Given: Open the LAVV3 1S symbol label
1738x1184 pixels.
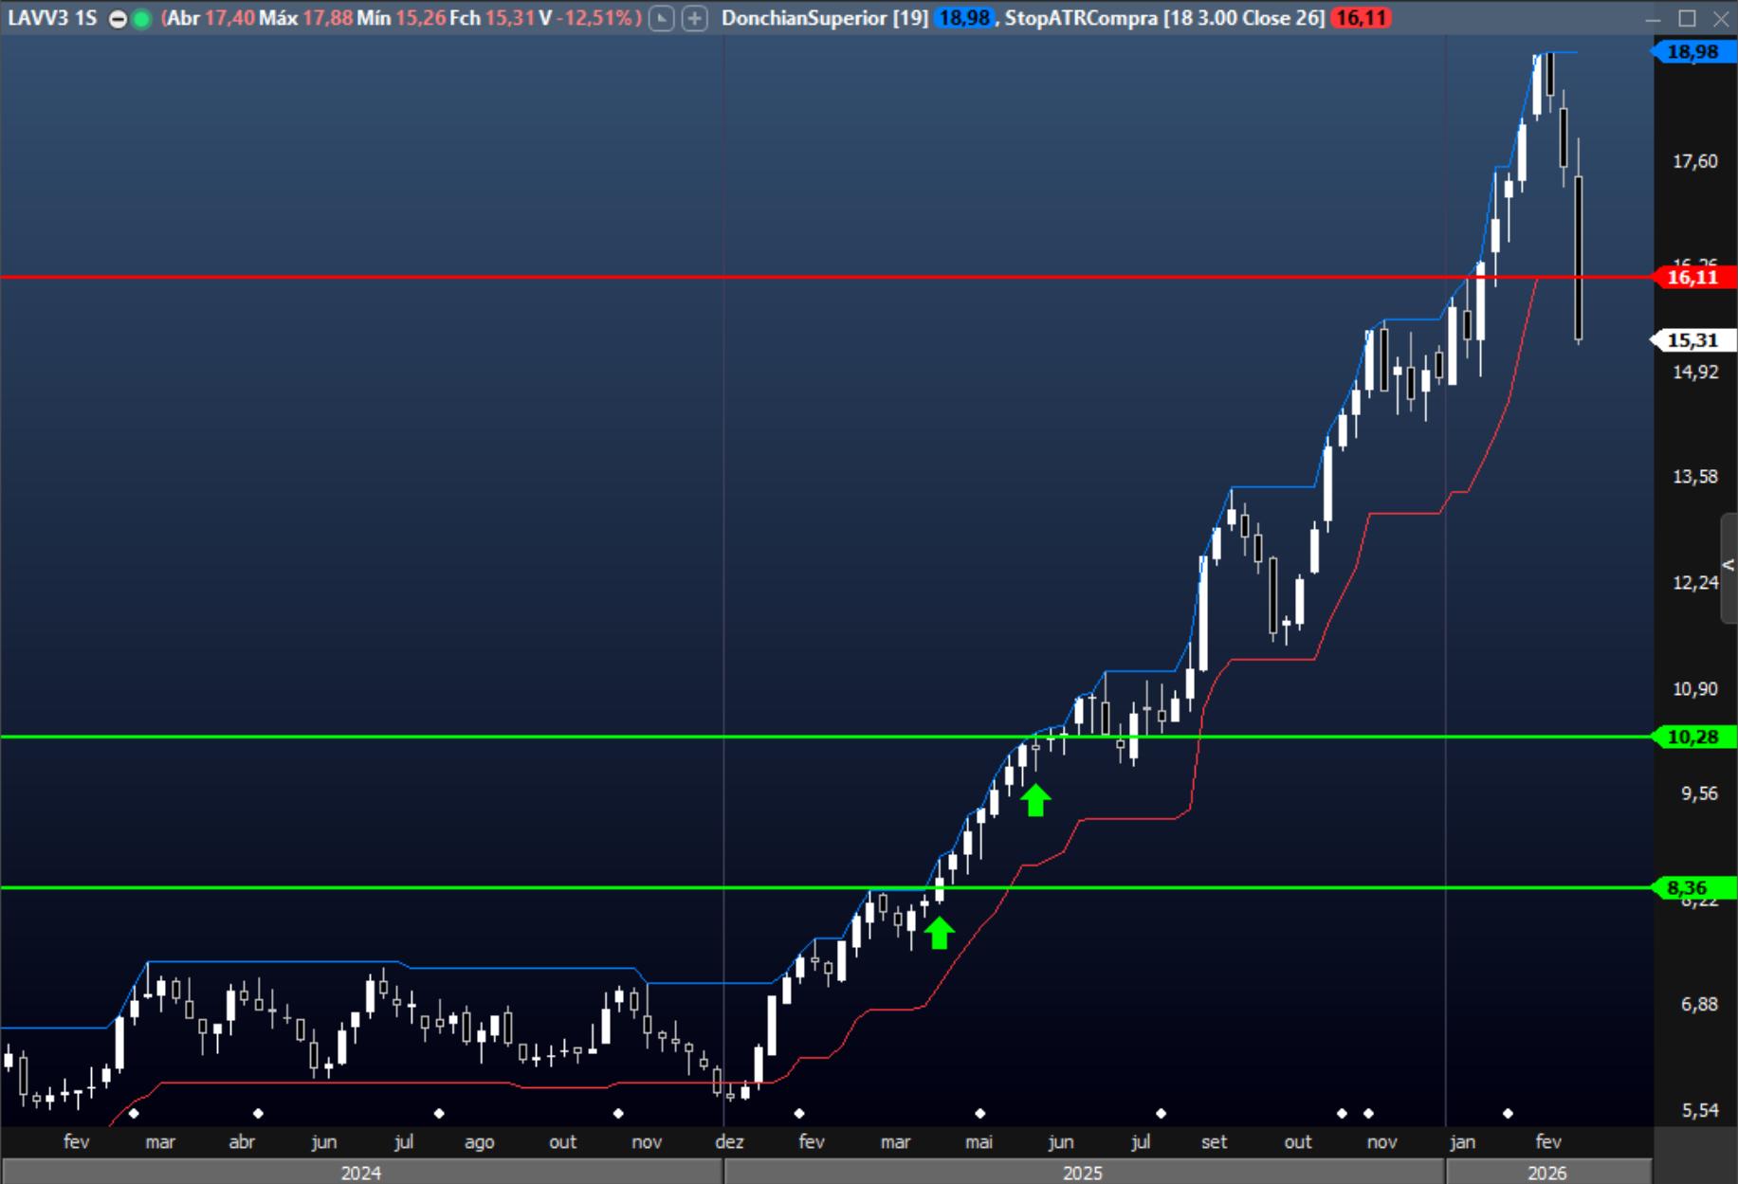Looking at the screenshot, I should pyautogui.click(x=52, y=18).
